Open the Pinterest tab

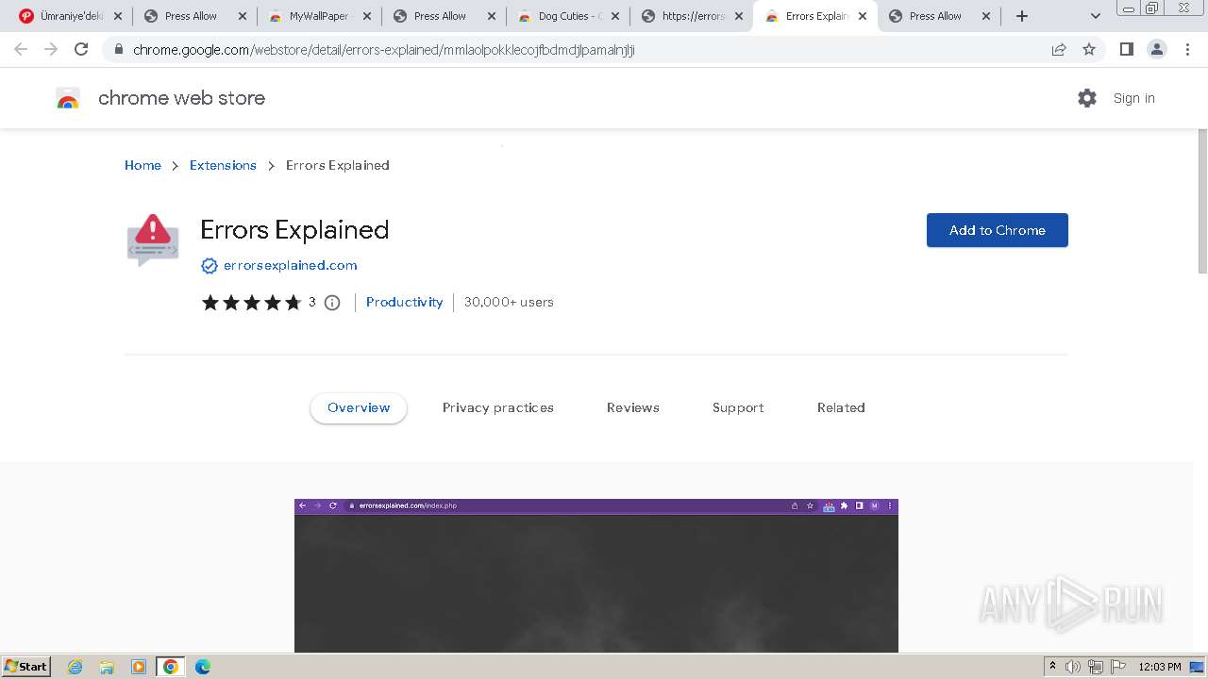[69, 16]
